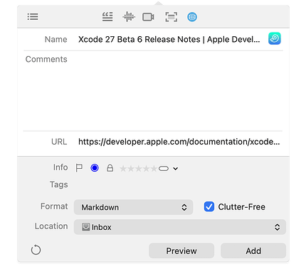Select the screen capture icon
The height and width of the screenshot is (266, 306).
coord(172,17)
